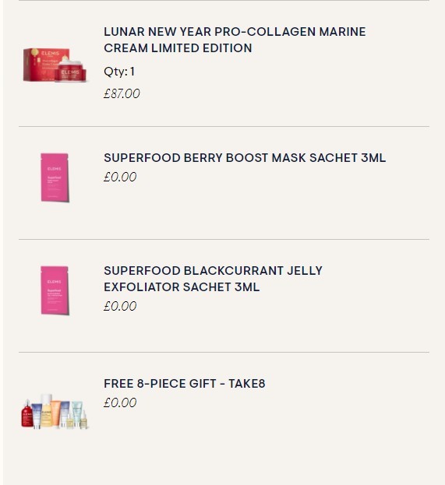Open the Blackcurrant Jelly Exfoliator sachet thumbnail
The image size is (445, 485).
click(x=55, y=290)
